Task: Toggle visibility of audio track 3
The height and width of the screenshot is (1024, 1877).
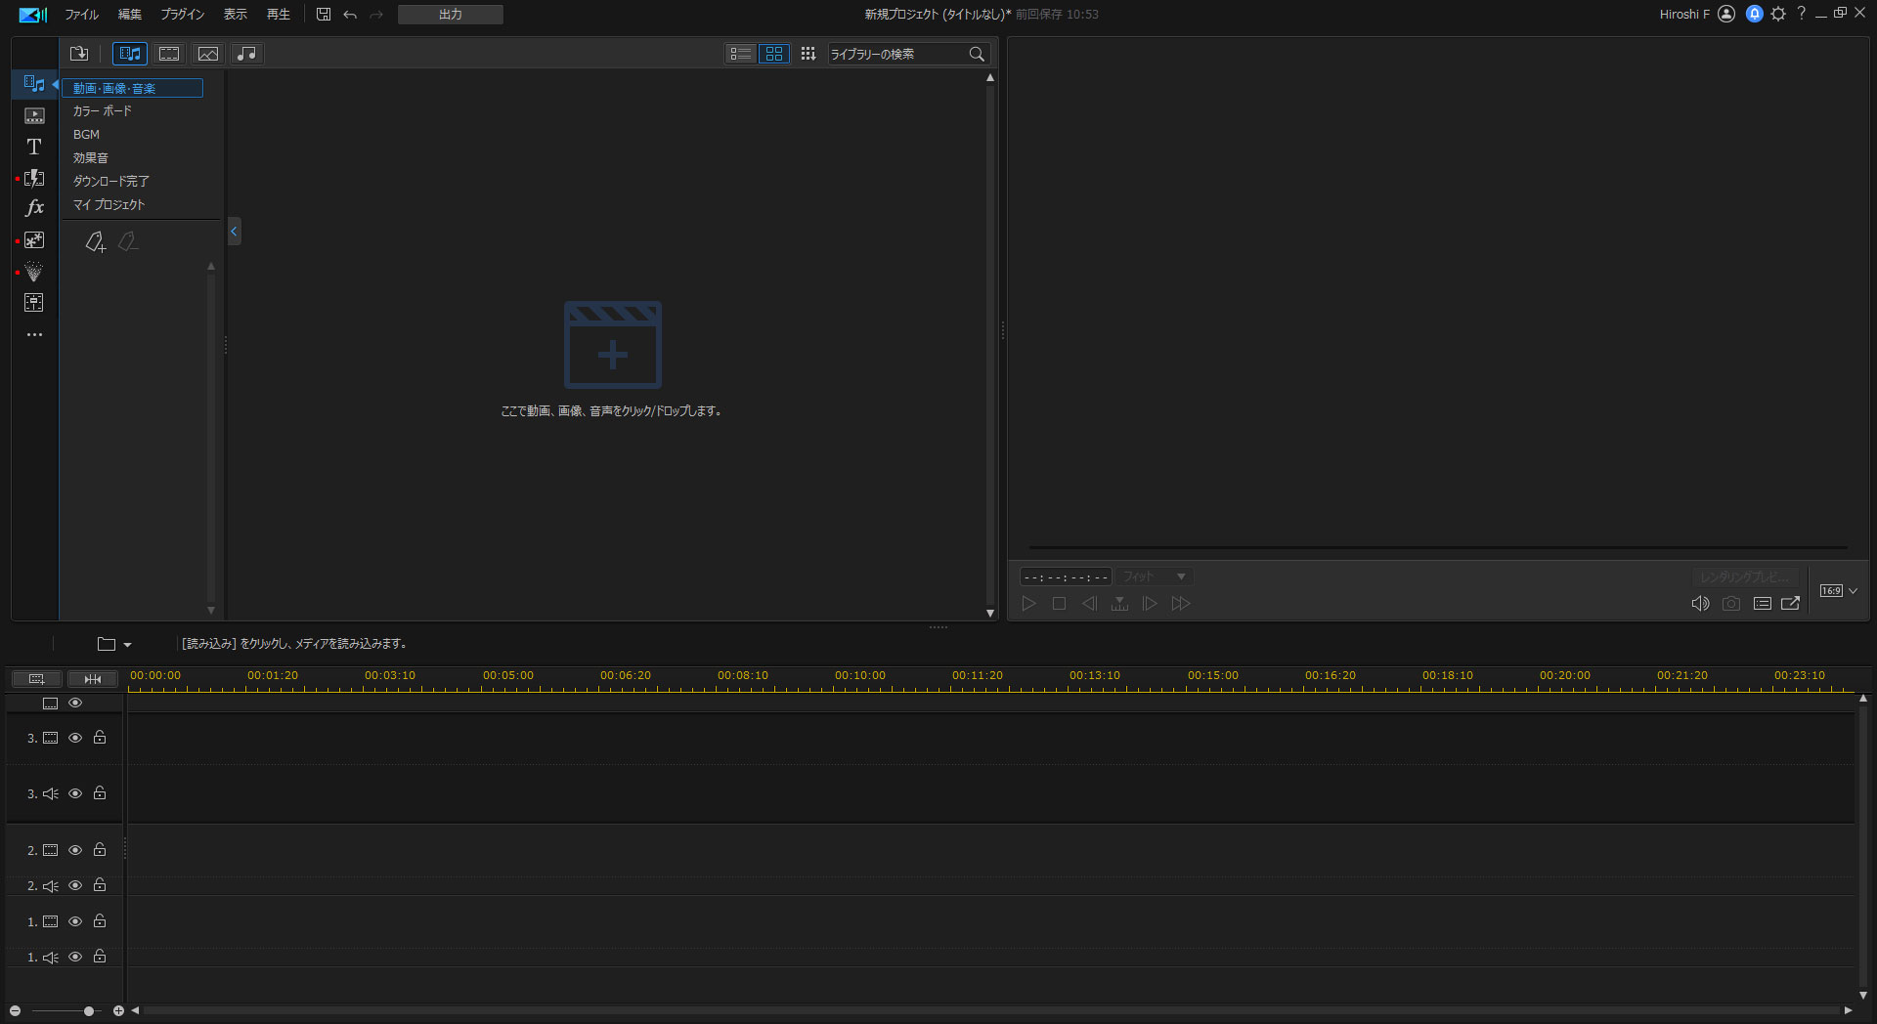Action: pos(75,794)
